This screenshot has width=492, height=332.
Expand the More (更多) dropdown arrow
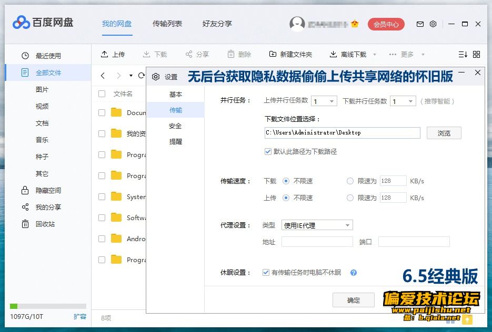click(x=423, y=55)
